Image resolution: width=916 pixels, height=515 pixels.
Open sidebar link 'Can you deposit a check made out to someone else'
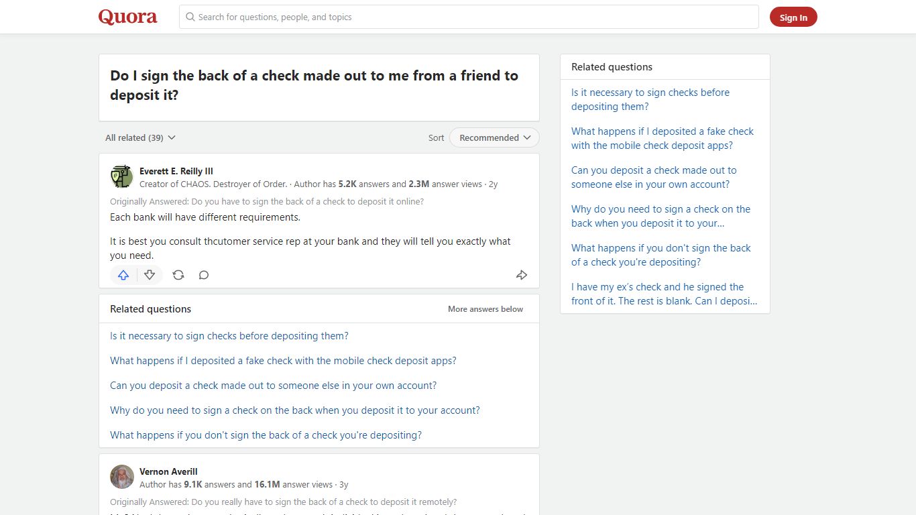coord(654,177)
